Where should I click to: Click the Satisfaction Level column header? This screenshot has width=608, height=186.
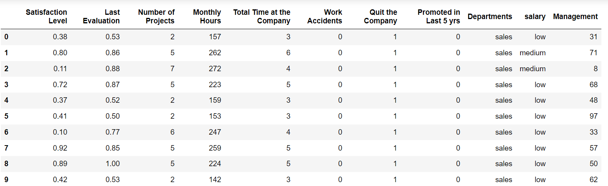[x=46, y=17]
